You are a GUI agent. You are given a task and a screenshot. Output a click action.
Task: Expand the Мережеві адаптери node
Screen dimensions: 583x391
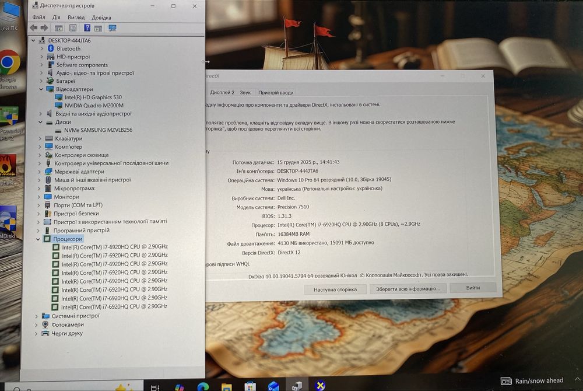(x=40, y=172)
